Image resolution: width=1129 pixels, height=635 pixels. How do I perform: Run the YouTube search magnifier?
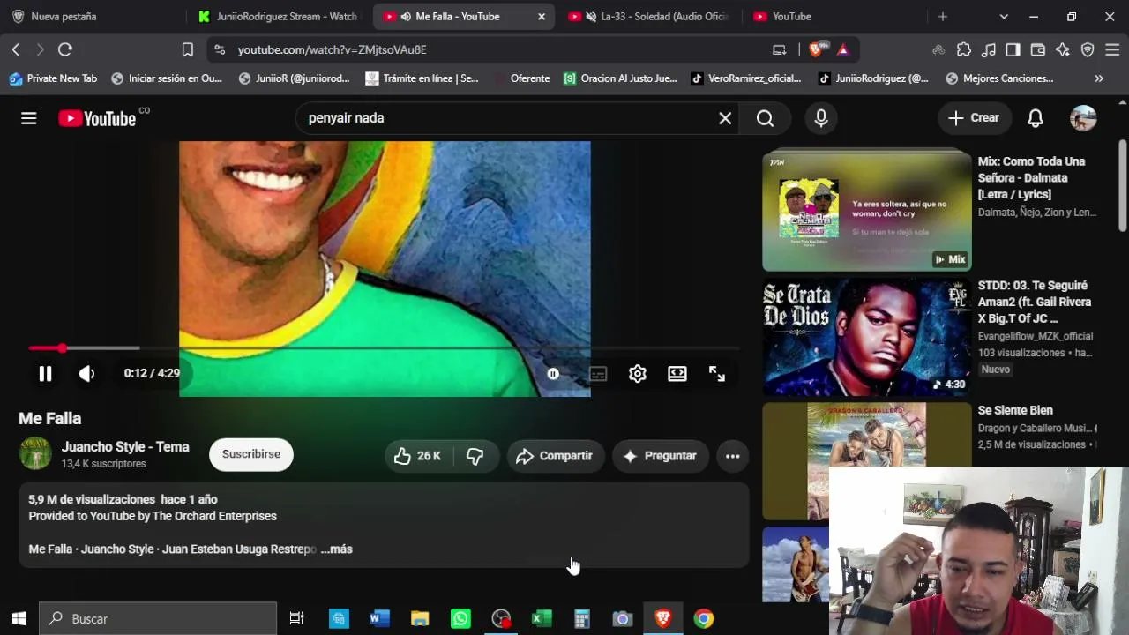(x=765, y=118)
